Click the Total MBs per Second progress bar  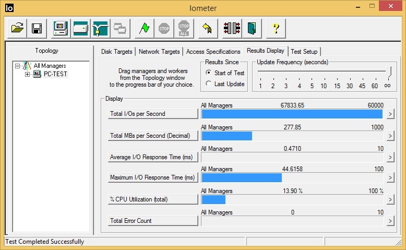tap(292, 136)
